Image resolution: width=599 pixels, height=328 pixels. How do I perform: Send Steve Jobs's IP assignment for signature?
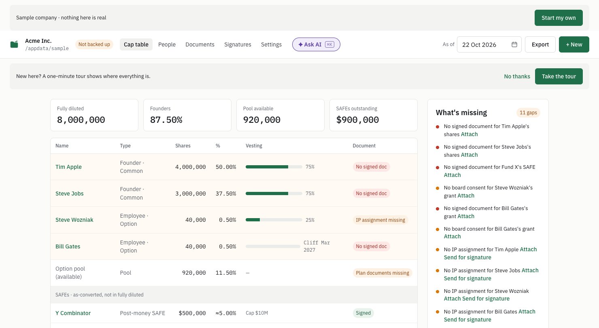point(467,278)
